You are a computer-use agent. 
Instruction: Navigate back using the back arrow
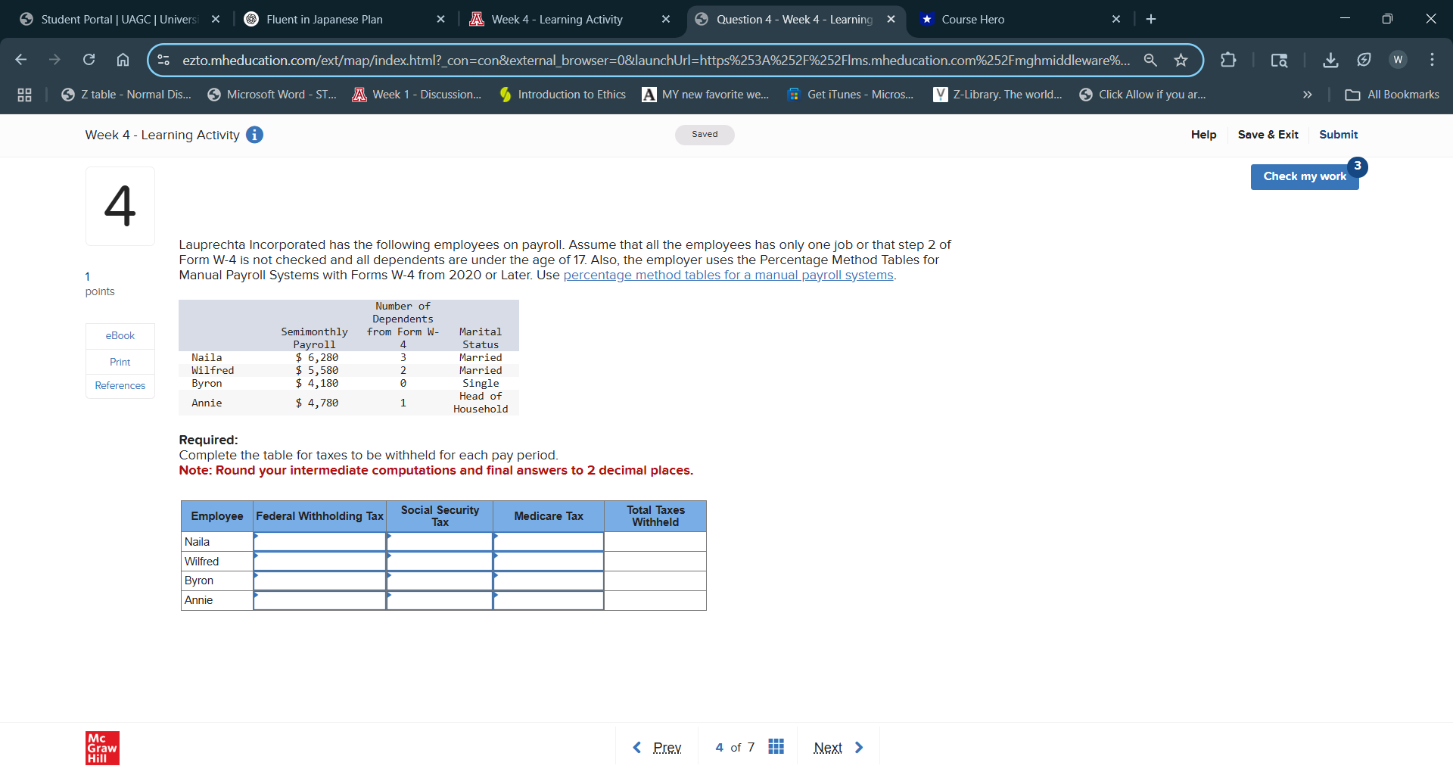coord(20,60)
